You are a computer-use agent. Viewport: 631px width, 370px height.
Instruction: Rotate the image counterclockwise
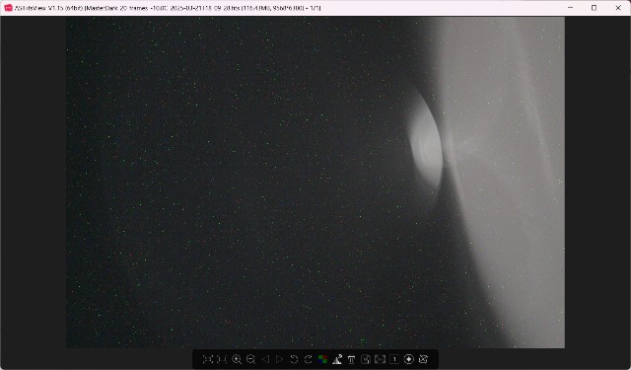pyautogui.click(x=294, y=359)
